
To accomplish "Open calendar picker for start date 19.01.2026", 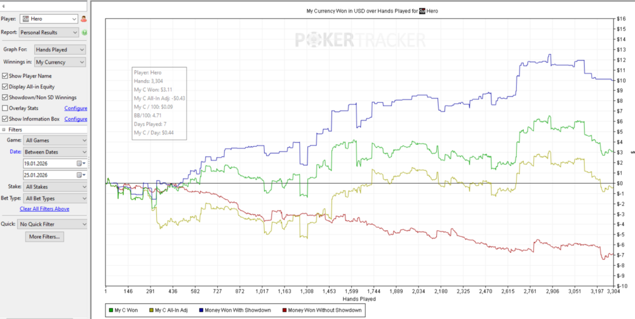I will pyautogui.click(x=80, y=163).
